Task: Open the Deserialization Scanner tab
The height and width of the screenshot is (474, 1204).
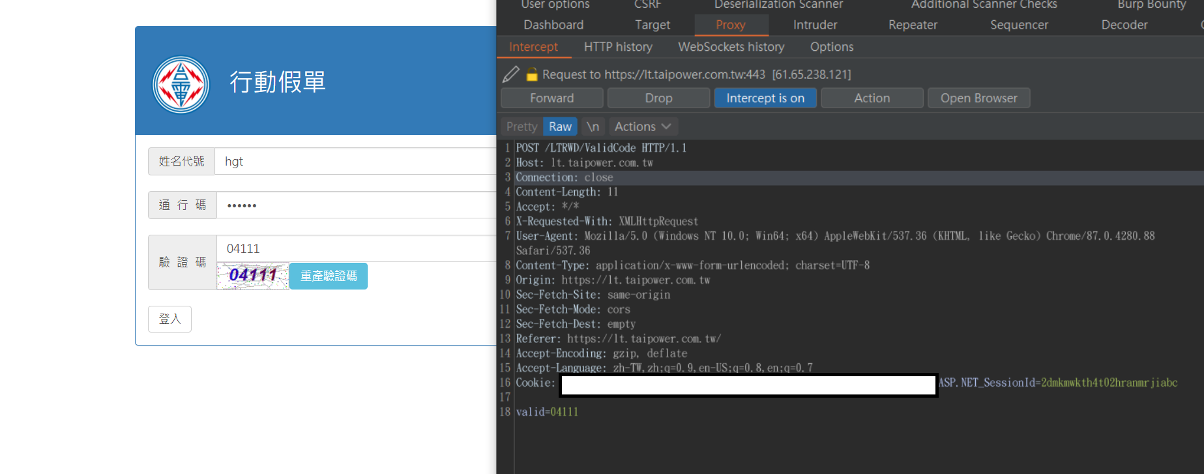Action: pyautogui.click(x=778, y=5)
